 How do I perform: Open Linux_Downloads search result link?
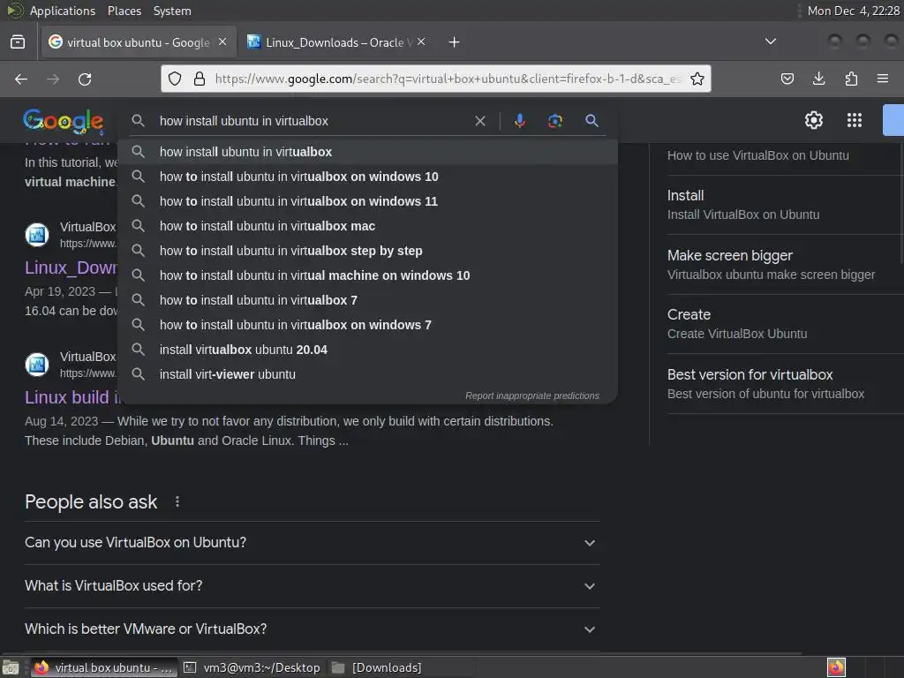71,268
